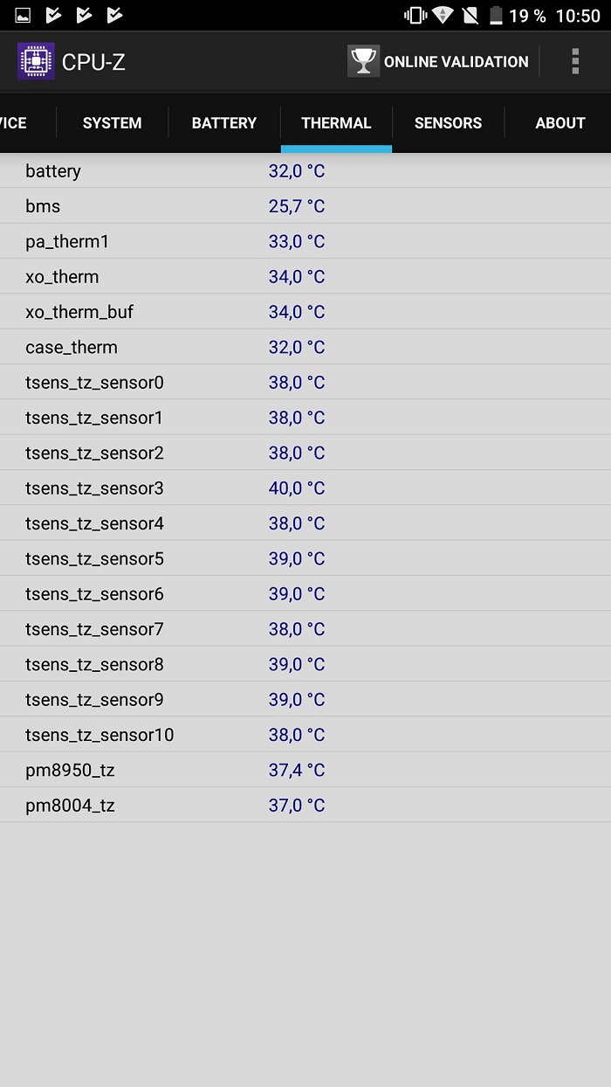Viewport: 611px width, 1087px height.
Task: Open the Sensors tab
Action: 448,123
